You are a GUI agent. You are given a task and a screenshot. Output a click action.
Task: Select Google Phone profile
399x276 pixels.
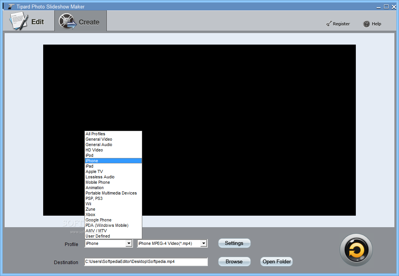pyautogui.click(x=113, y=220)
